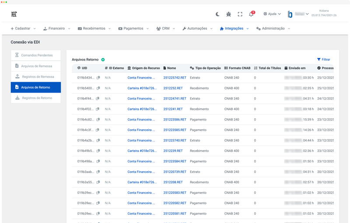Sort by Enviado em column header
350x223 pixels.
(297, 68)
